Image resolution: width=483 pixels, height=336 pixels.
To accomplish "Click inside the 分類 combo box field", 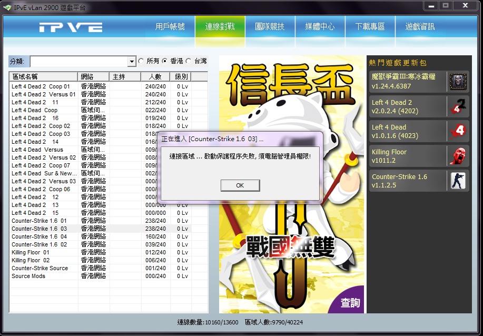I will pos(79,62).
